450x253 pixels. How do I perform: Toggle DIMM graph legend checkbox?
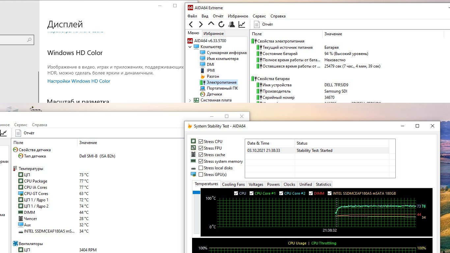pos(311,193)
